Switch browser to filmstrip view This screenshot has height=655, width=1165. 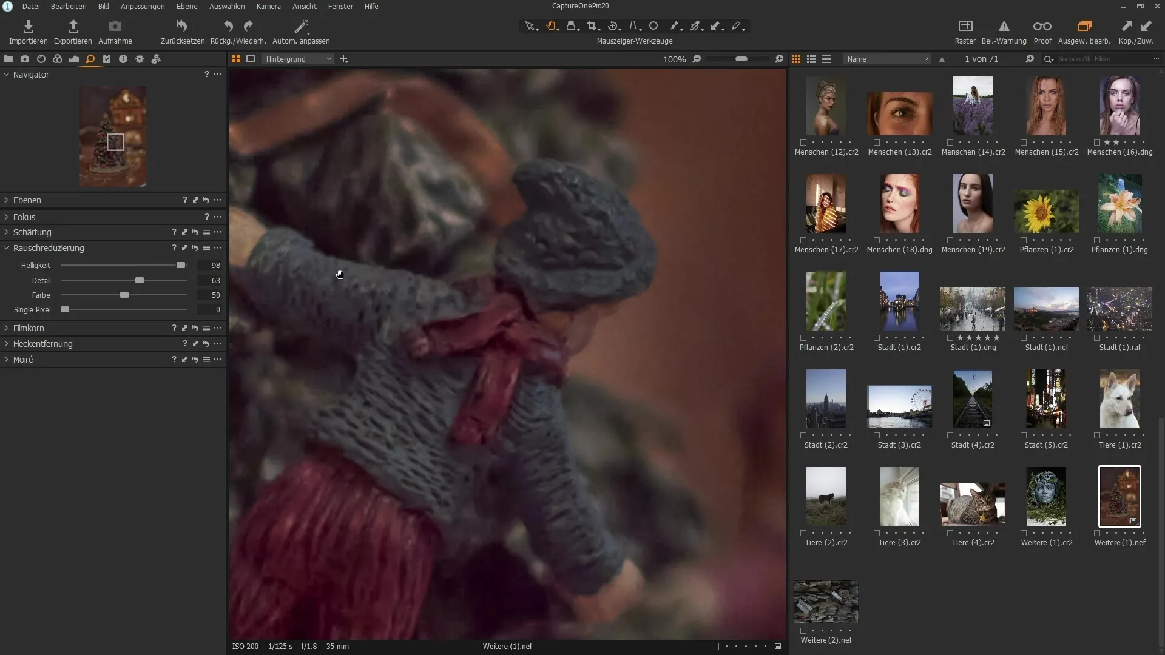(x=826, y=59)
